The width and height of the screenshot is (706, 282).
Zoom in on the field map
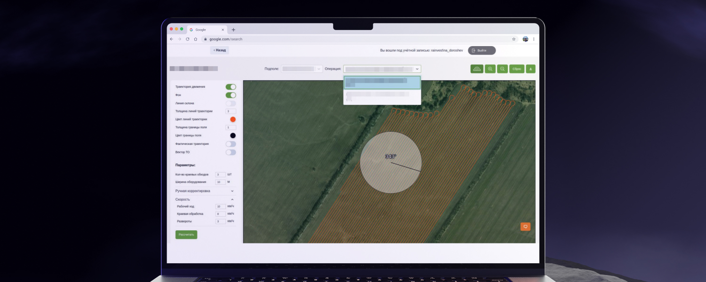point(490,69)
